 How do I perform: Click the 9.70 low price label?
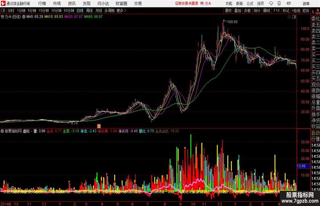(74, 123)
